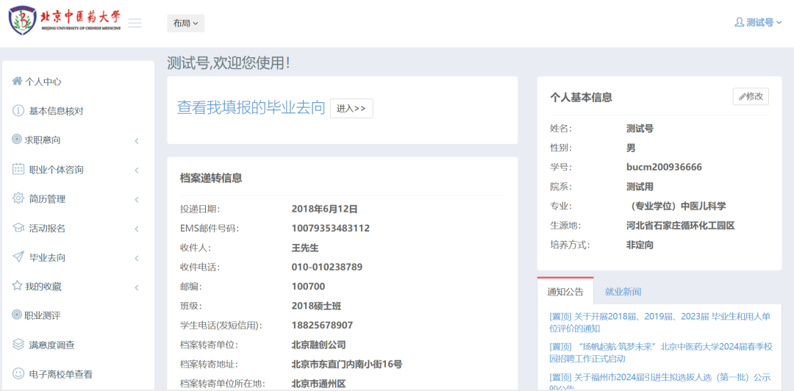The image size is (794, 391).
Task: Open the 测试号 user account dropdown
Action: pyautogui.click(x=758, y=23)
